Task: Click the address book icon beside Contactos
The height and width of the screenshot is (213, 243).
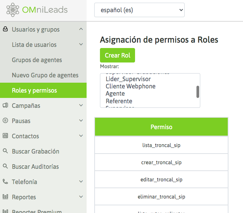Action: click(x=5, y=136)
